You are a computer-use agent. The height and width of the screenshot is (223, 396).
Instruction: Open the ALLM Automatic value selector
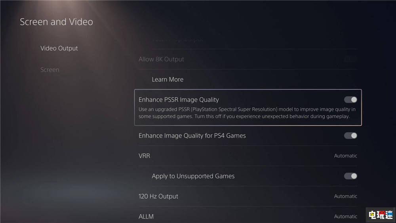click(x=345, y=216)
